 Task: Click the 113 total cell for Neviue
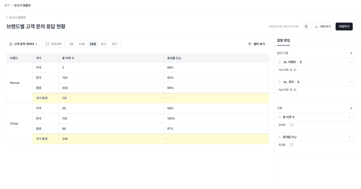coord(111,98)
